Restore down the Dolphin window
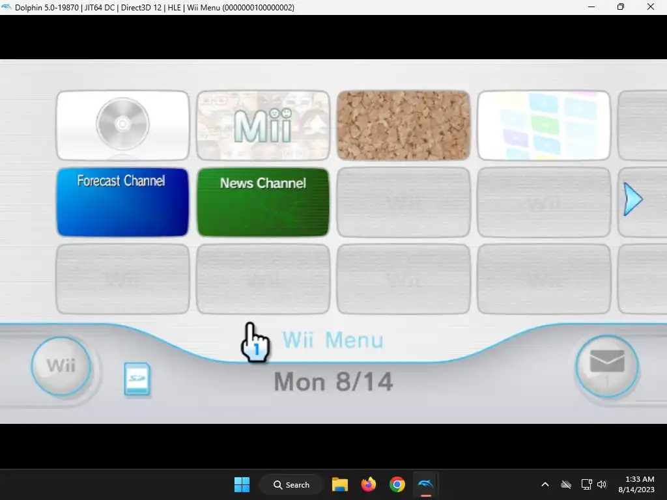667x500 pixels. click(x=621, y=7)
